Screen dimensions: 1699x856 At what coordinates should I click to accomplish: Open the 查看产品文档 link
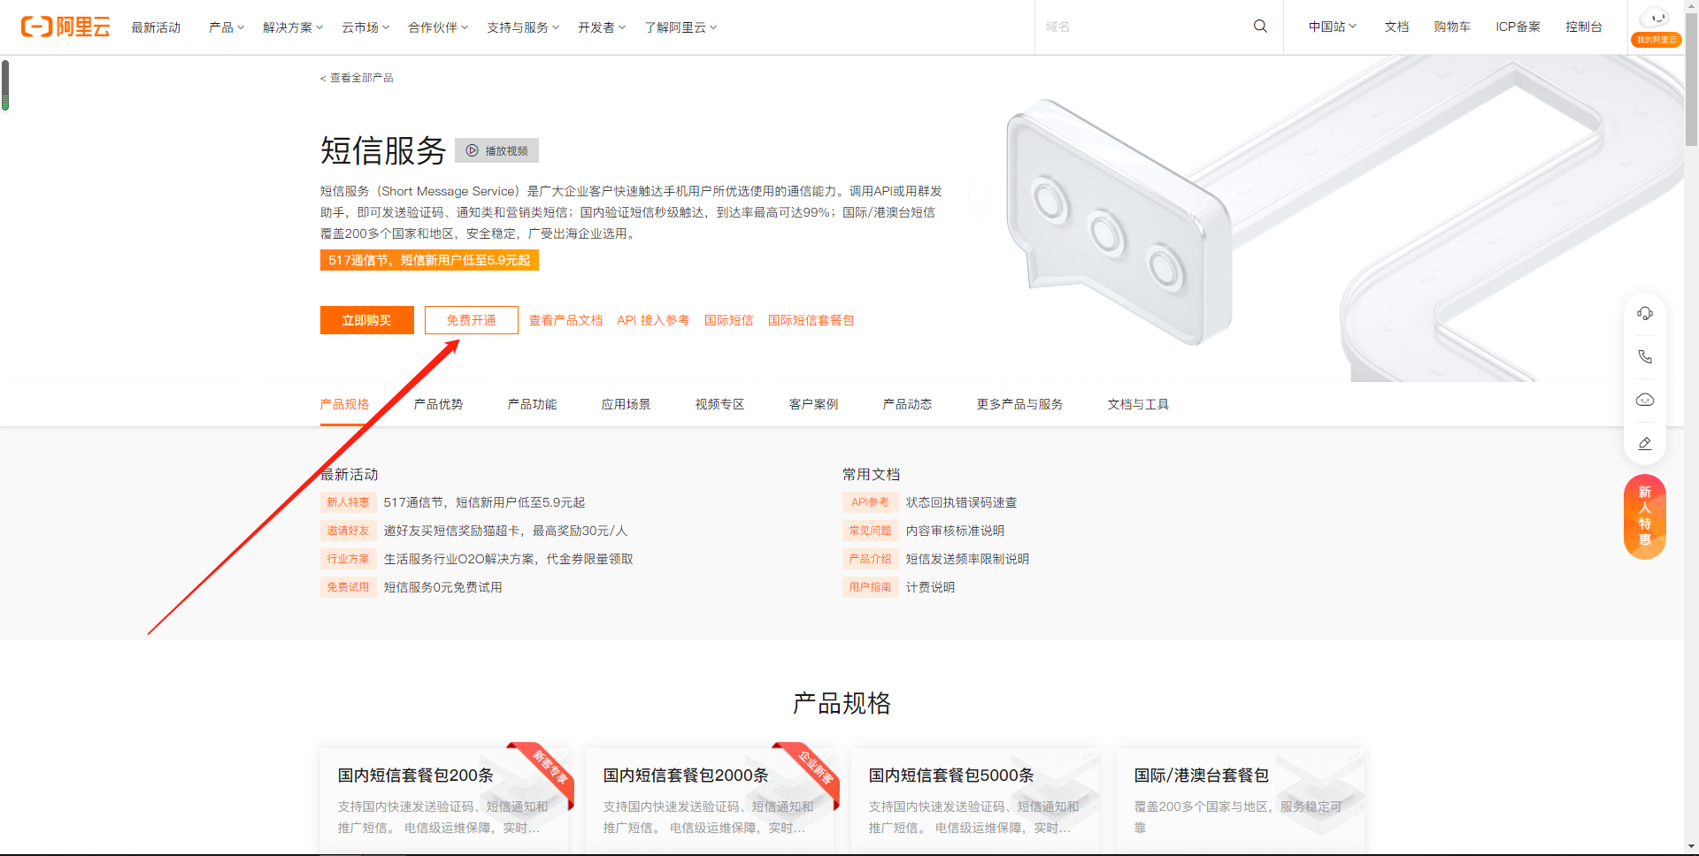point(565,320)
